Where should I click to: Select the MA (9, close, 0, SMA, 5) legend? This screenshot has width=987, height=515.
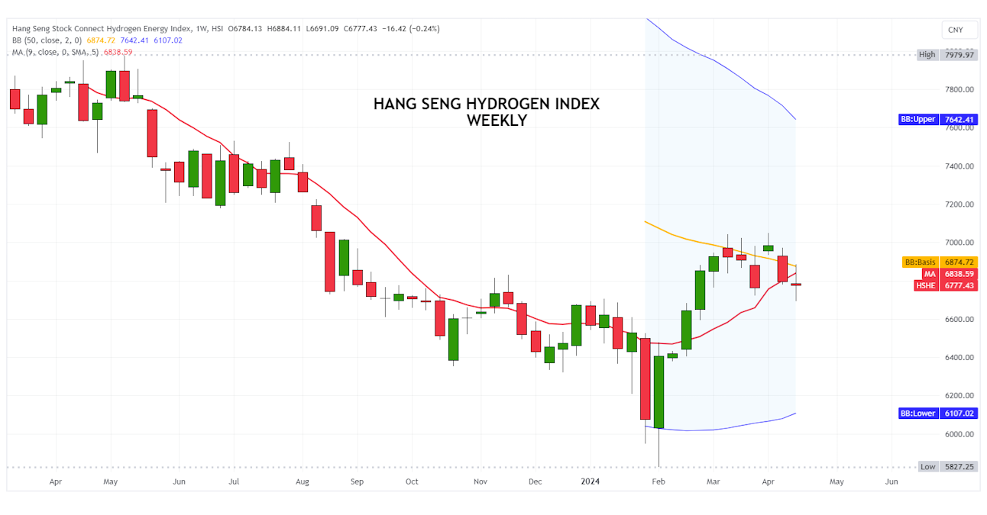(x=55, y=52)
